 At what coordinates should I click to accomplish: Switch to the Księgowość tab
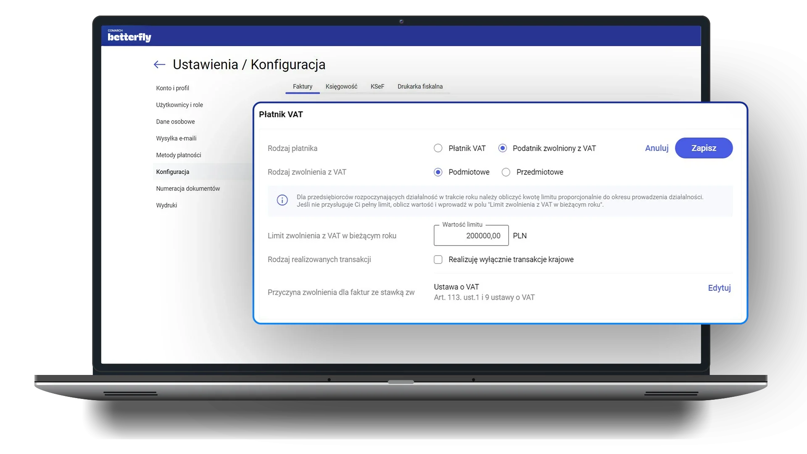[341, 87]
